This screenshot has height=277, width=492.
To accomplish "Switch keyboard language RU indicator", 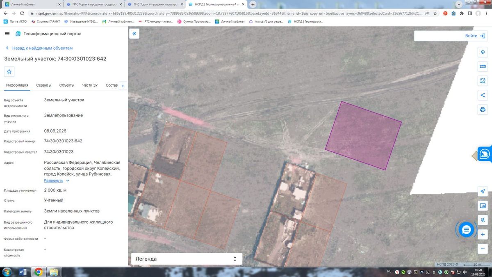I will coord(389,272).
